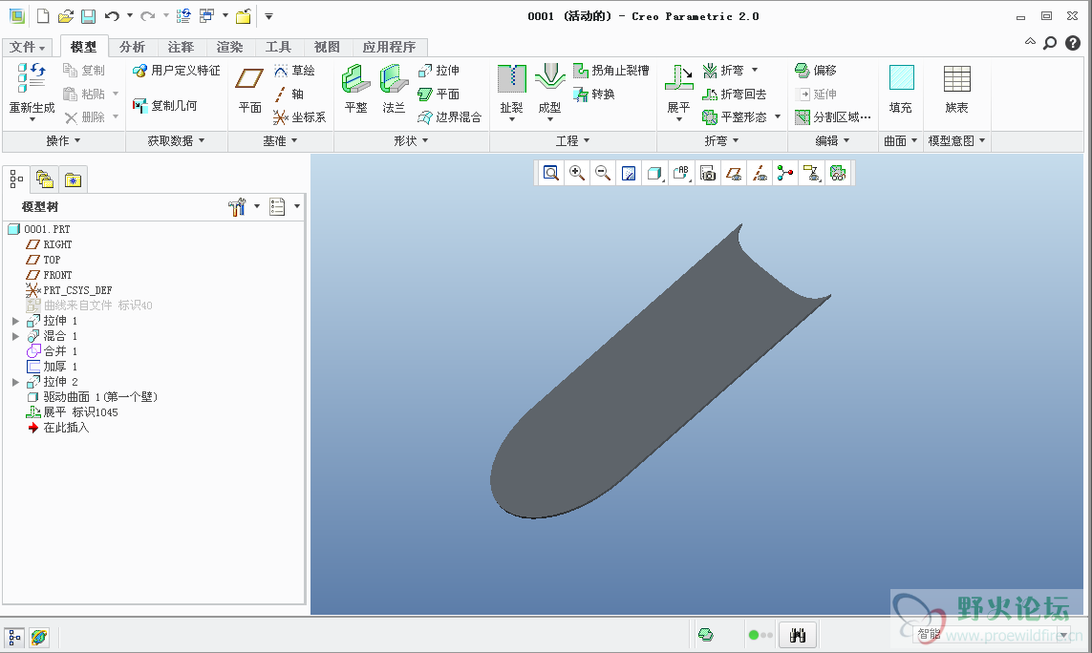The width and height of the screenshot is (1092, 653).
Task: Toggle model tree display in status bar
Action: 14,637
